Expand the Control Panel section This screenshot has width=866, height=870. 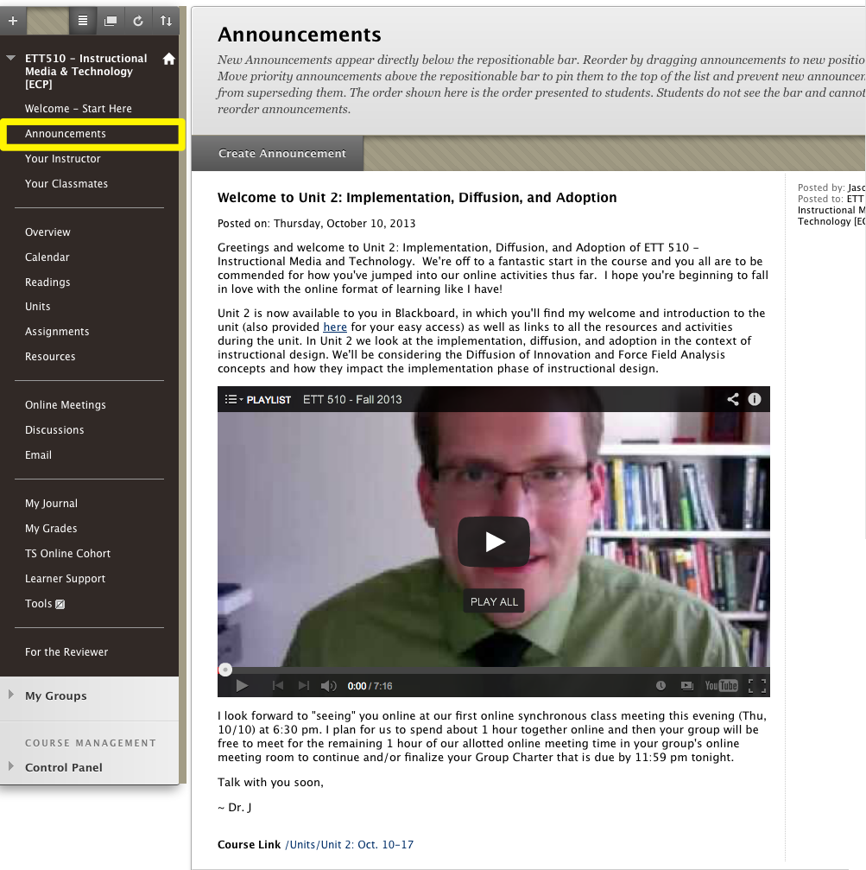pos(10,765)
